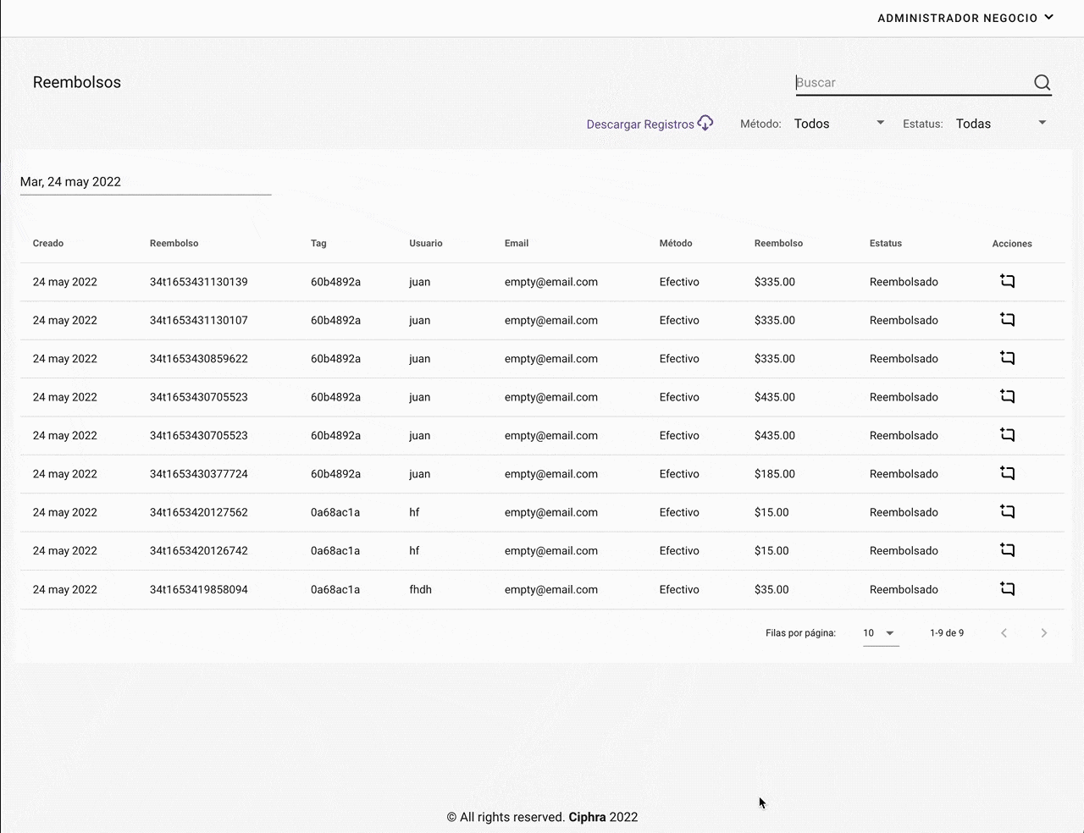Click action icon for refund 34t1653430859622
1084x833 pixels.
point(1007,358)
